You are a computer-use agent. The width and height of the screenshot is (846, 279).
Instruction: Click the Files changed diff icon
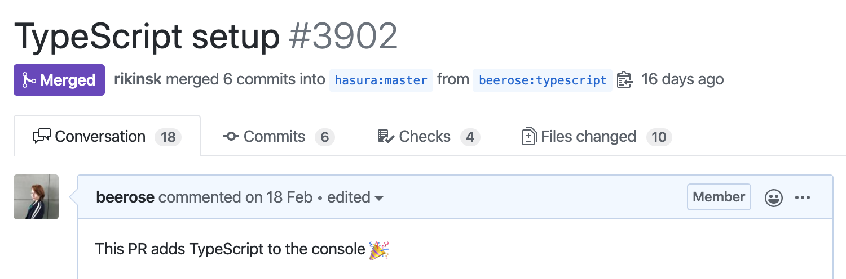[x=528, y=137]
